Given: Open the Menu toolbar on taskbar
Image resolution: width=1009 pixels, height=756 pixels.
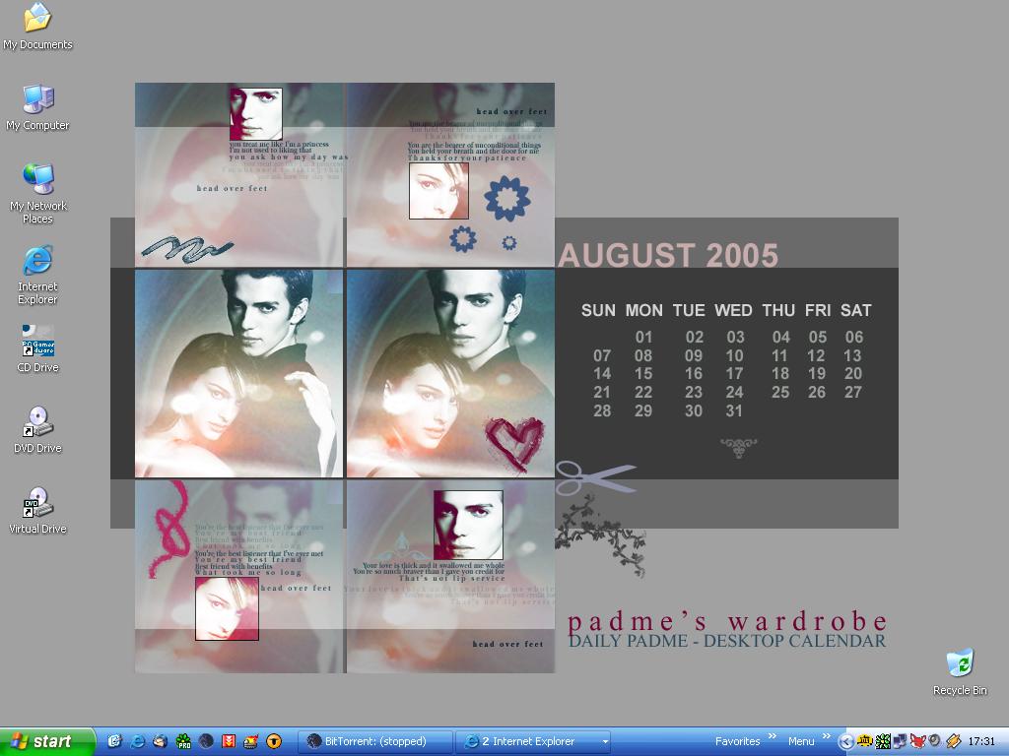Looking at the screenshot, I should (x=800, y=741).
